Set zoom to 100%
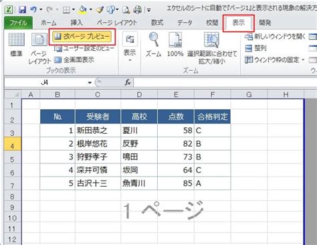Image resolution: width=317 pixels, height=245 pixels. (175, 45)
